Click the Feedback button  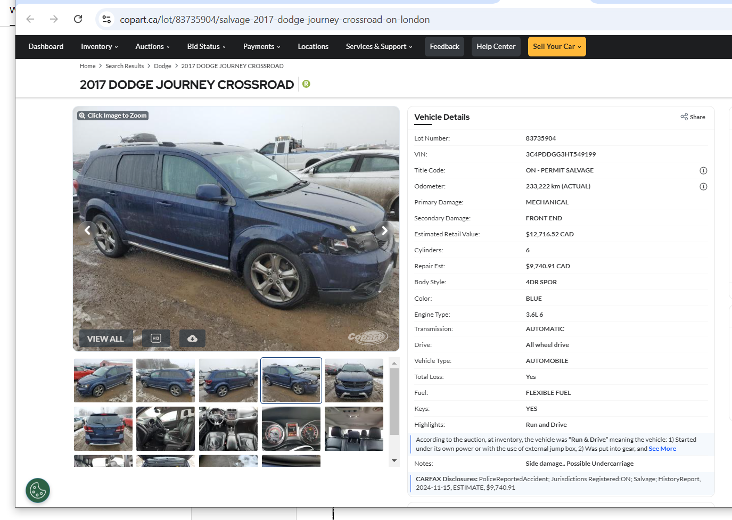pos(445,47)
